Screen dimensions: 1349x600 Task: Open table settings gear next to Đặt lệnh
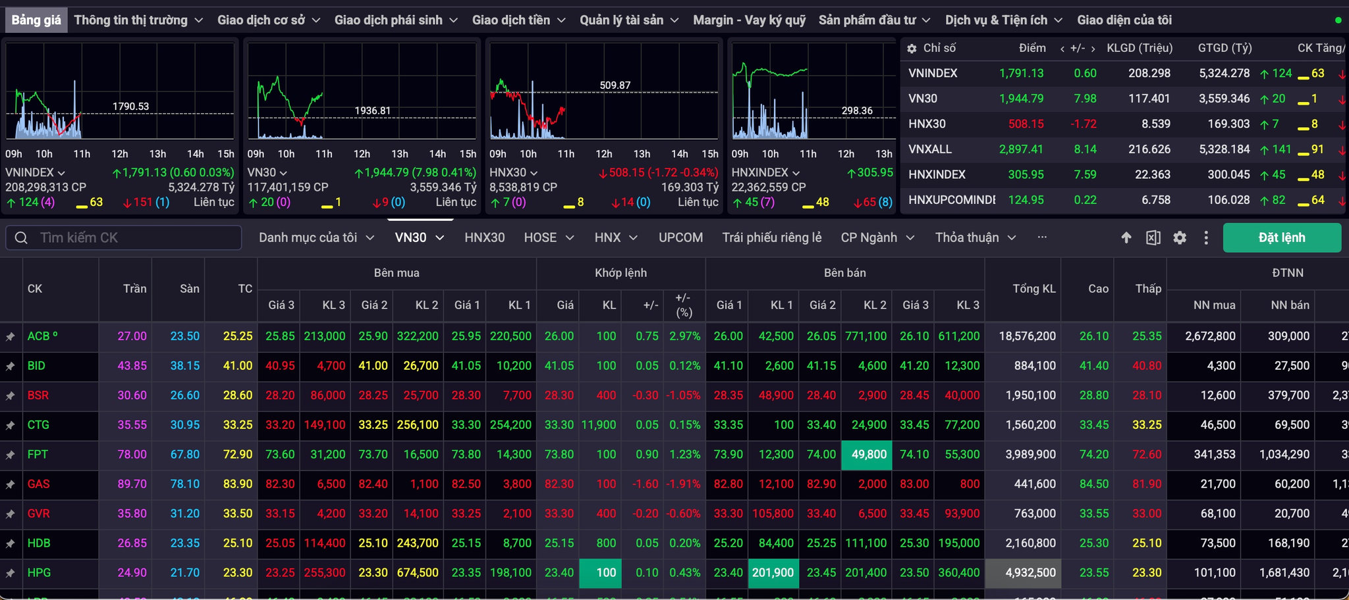point(1180,238)
